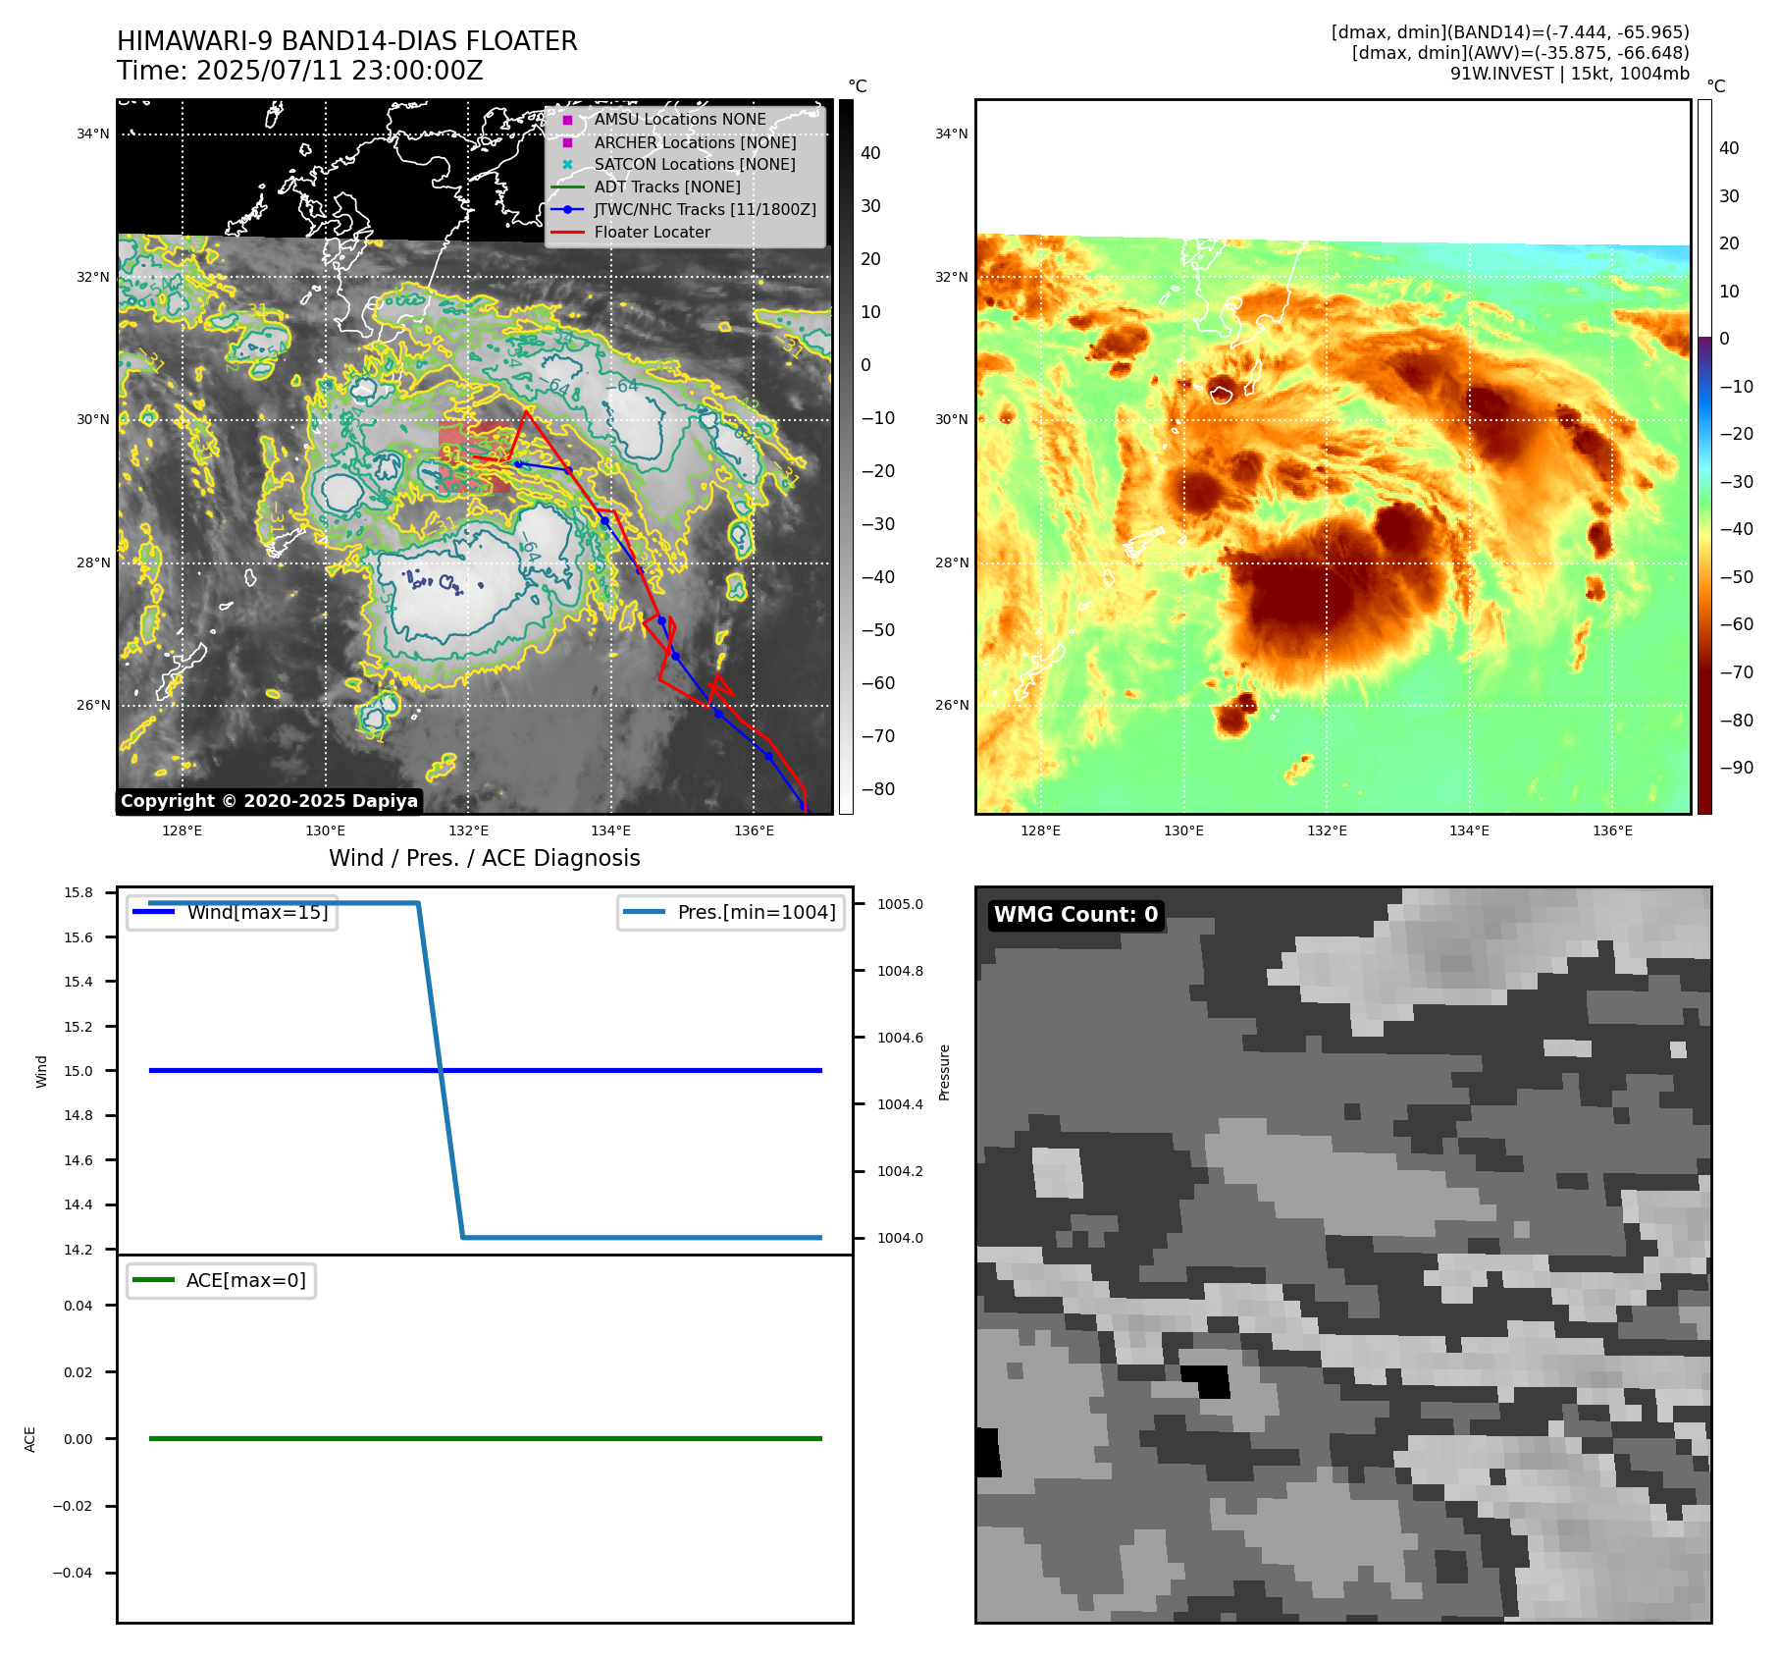Click the red floater box on the infrared map

[475, 457]
